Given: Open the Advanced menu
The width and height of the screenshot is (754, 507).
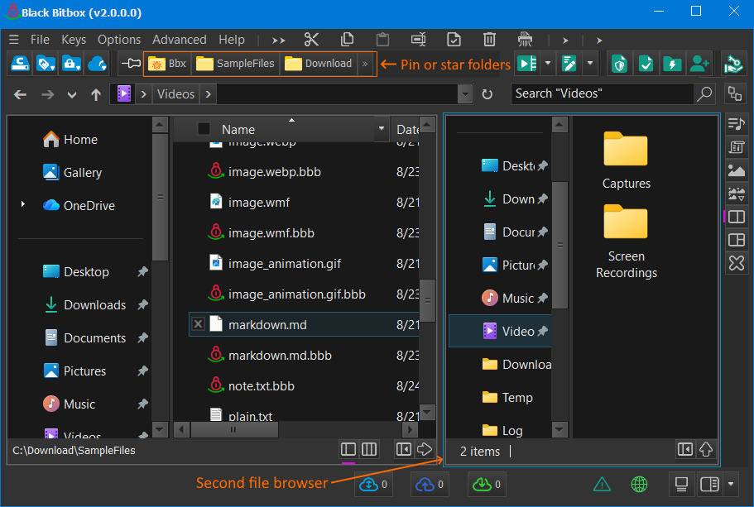Looking at the screenshot, I should 180,40.
